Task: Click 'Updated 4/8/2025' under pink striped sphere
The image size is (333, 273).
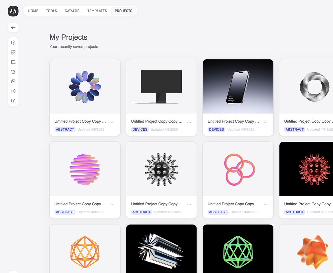Action: (91, 212)
